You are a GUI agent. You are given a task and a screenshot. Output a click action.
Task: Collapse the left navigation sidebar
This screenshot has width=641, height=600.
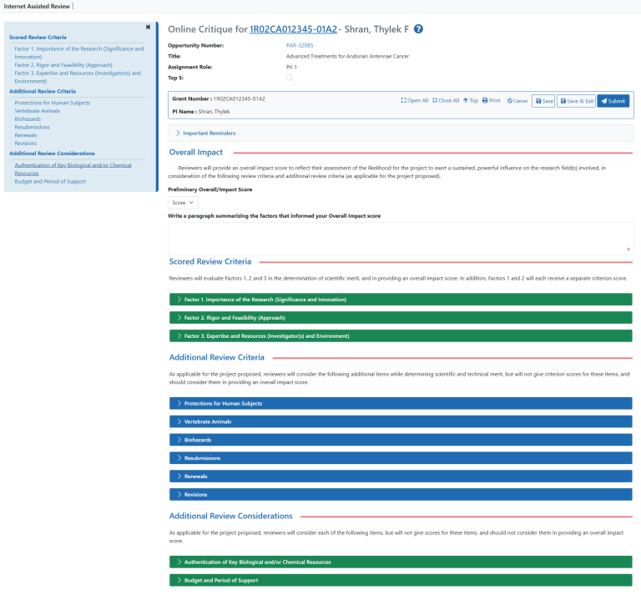(148, 28)
